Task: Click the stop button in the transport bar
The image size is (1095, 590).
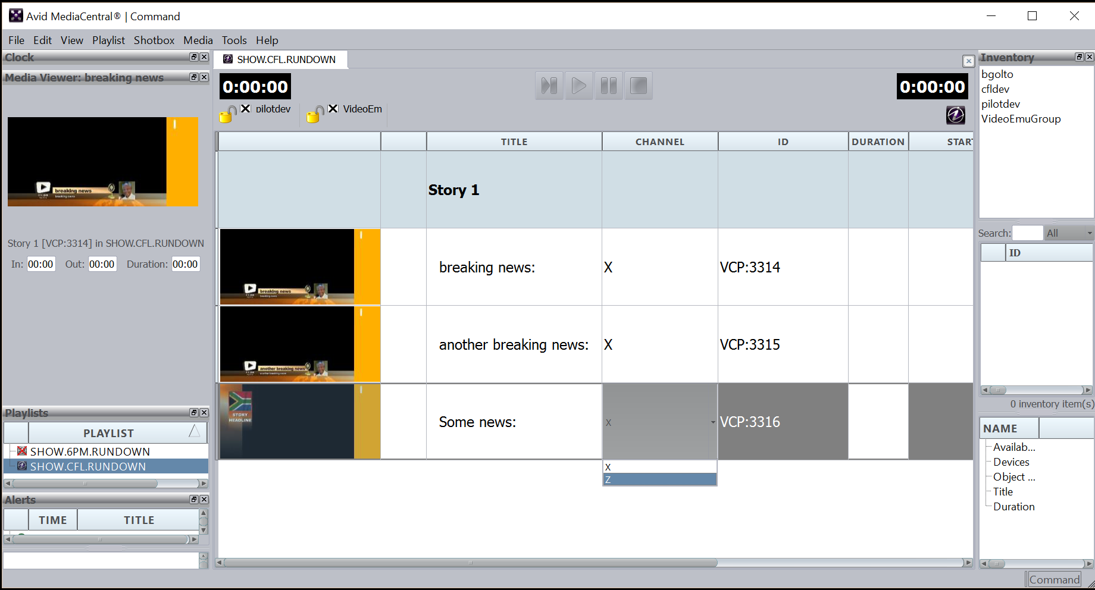Action: pos(638,86)
